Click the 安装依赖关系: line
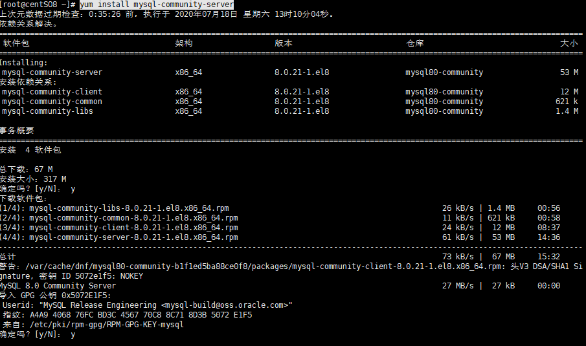This screenshot has height=346, width=586. point(28,82)
